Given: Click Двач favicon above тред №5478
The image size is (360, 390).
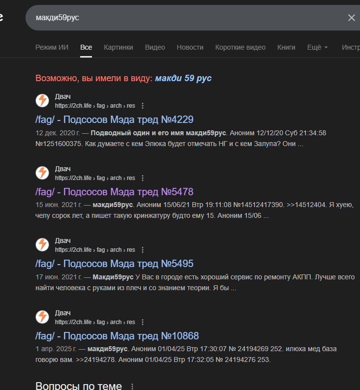Looking at the screenshot, I should [42, 173].
